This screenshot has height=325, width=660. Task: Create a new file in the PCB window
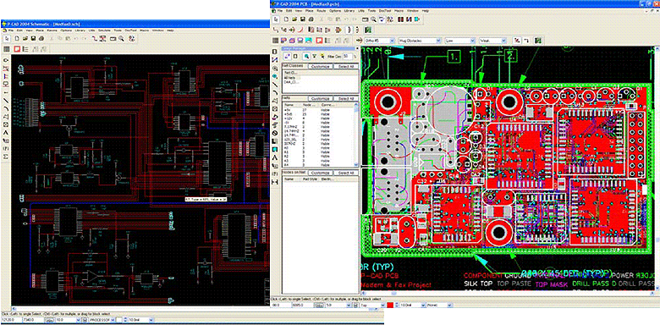(286, 19)
